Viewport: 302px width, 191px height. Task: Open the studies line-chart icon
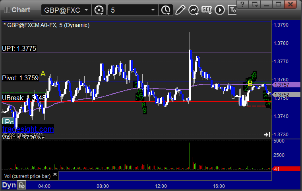click(x=194, y=10)
